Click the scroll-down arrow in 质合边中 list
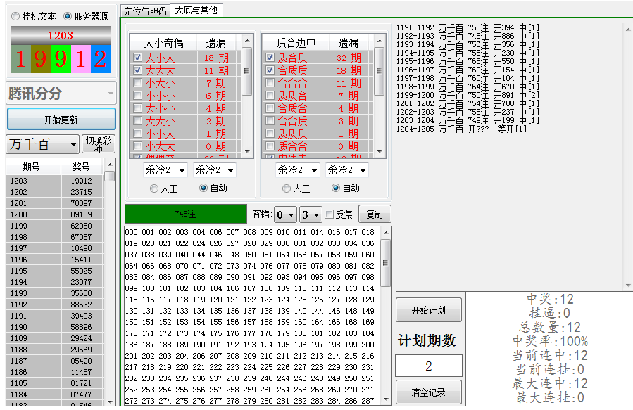 [380, 152]
